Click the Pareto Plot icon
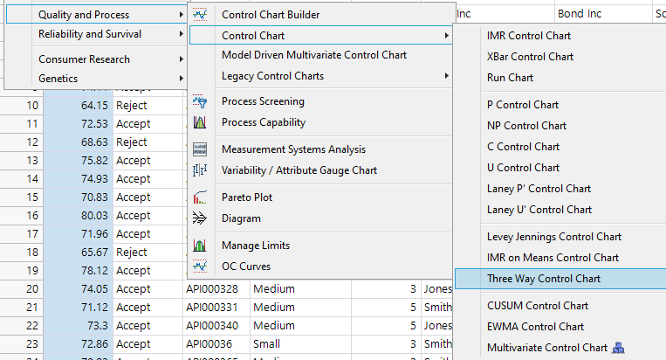 (x=200, y=197)
